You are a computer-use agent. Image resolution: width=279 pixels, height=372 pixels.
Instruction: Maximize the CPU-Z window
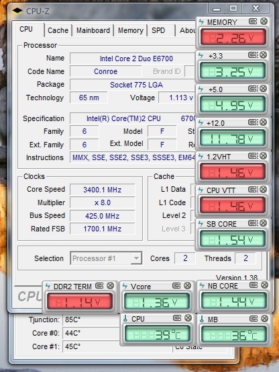233,9
